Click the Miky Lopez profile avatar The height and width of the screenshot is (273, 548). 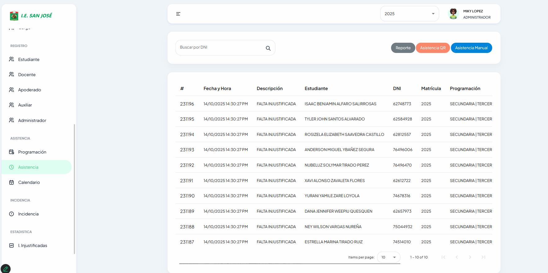453,14
